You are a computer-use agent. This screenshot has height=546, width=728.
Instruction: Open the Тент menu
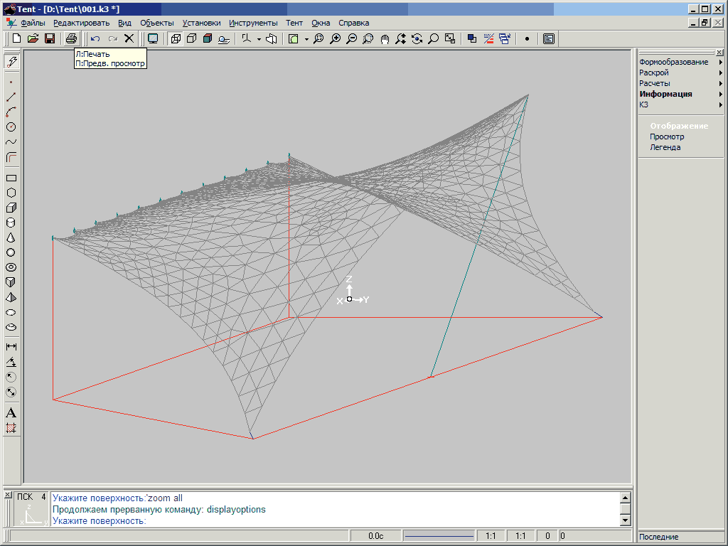[294, 23]
